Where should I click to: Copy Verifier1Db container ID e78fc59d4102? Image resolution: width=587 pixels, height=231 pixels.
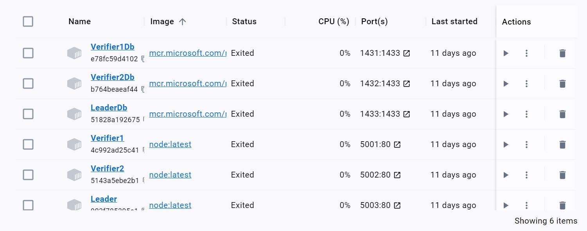click(143, 59)
